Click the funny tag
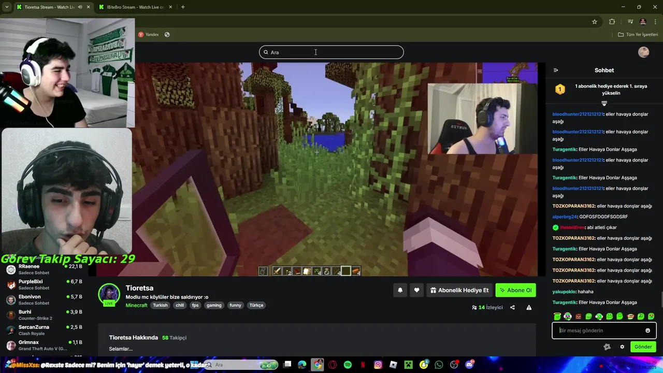This screenshot has width=663, height=373. (x=235, y=305)
